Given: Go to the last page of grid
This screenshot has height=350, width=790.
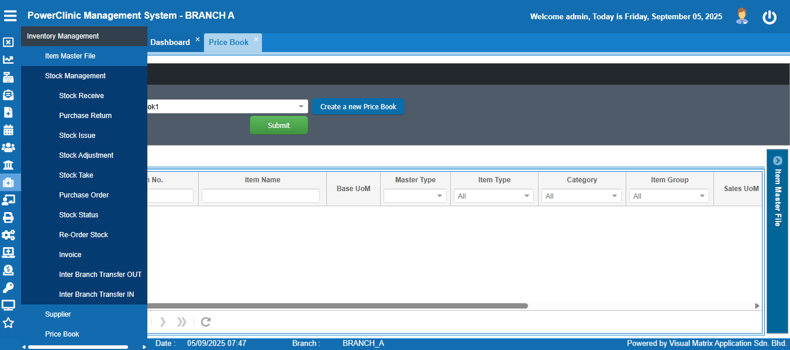Looking at the screenshot, I should [182, 322].
